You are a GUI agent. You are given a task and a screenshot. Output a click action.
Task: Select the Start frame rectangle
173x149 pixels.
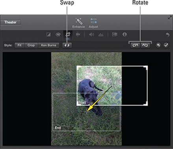coord(112,85)
